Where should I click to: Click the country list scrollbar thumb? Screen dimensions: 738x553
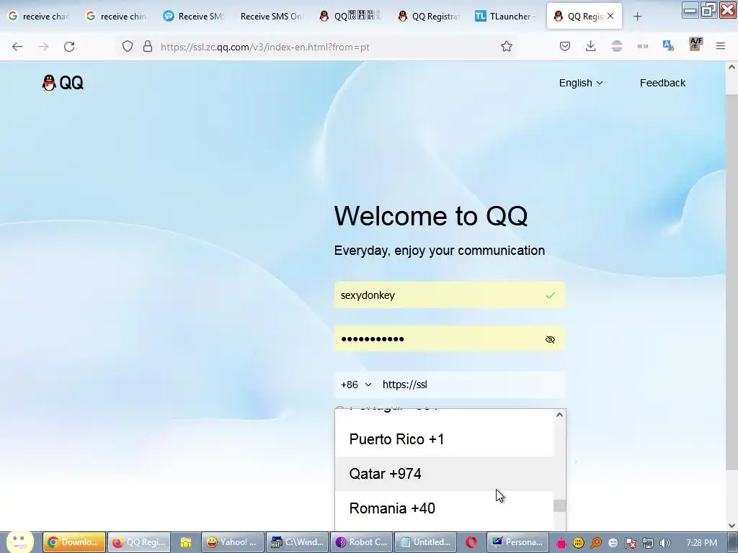[x=559, y=506]
